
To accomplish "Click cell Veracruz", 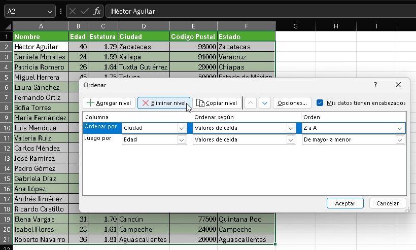I will point(246,57).
